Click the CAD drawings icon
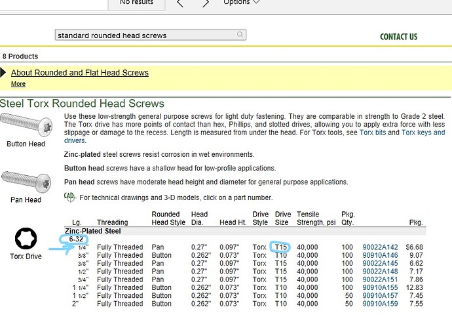This screenshot has height=328, width=452. pos(69,197)
